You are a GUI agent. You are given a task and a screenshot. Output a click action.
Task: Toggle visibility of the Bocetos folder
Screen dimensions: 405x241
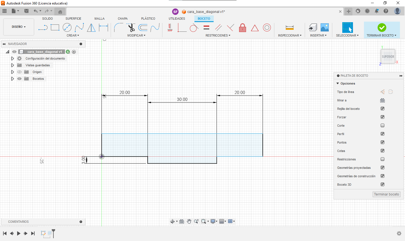coord(19,79)
